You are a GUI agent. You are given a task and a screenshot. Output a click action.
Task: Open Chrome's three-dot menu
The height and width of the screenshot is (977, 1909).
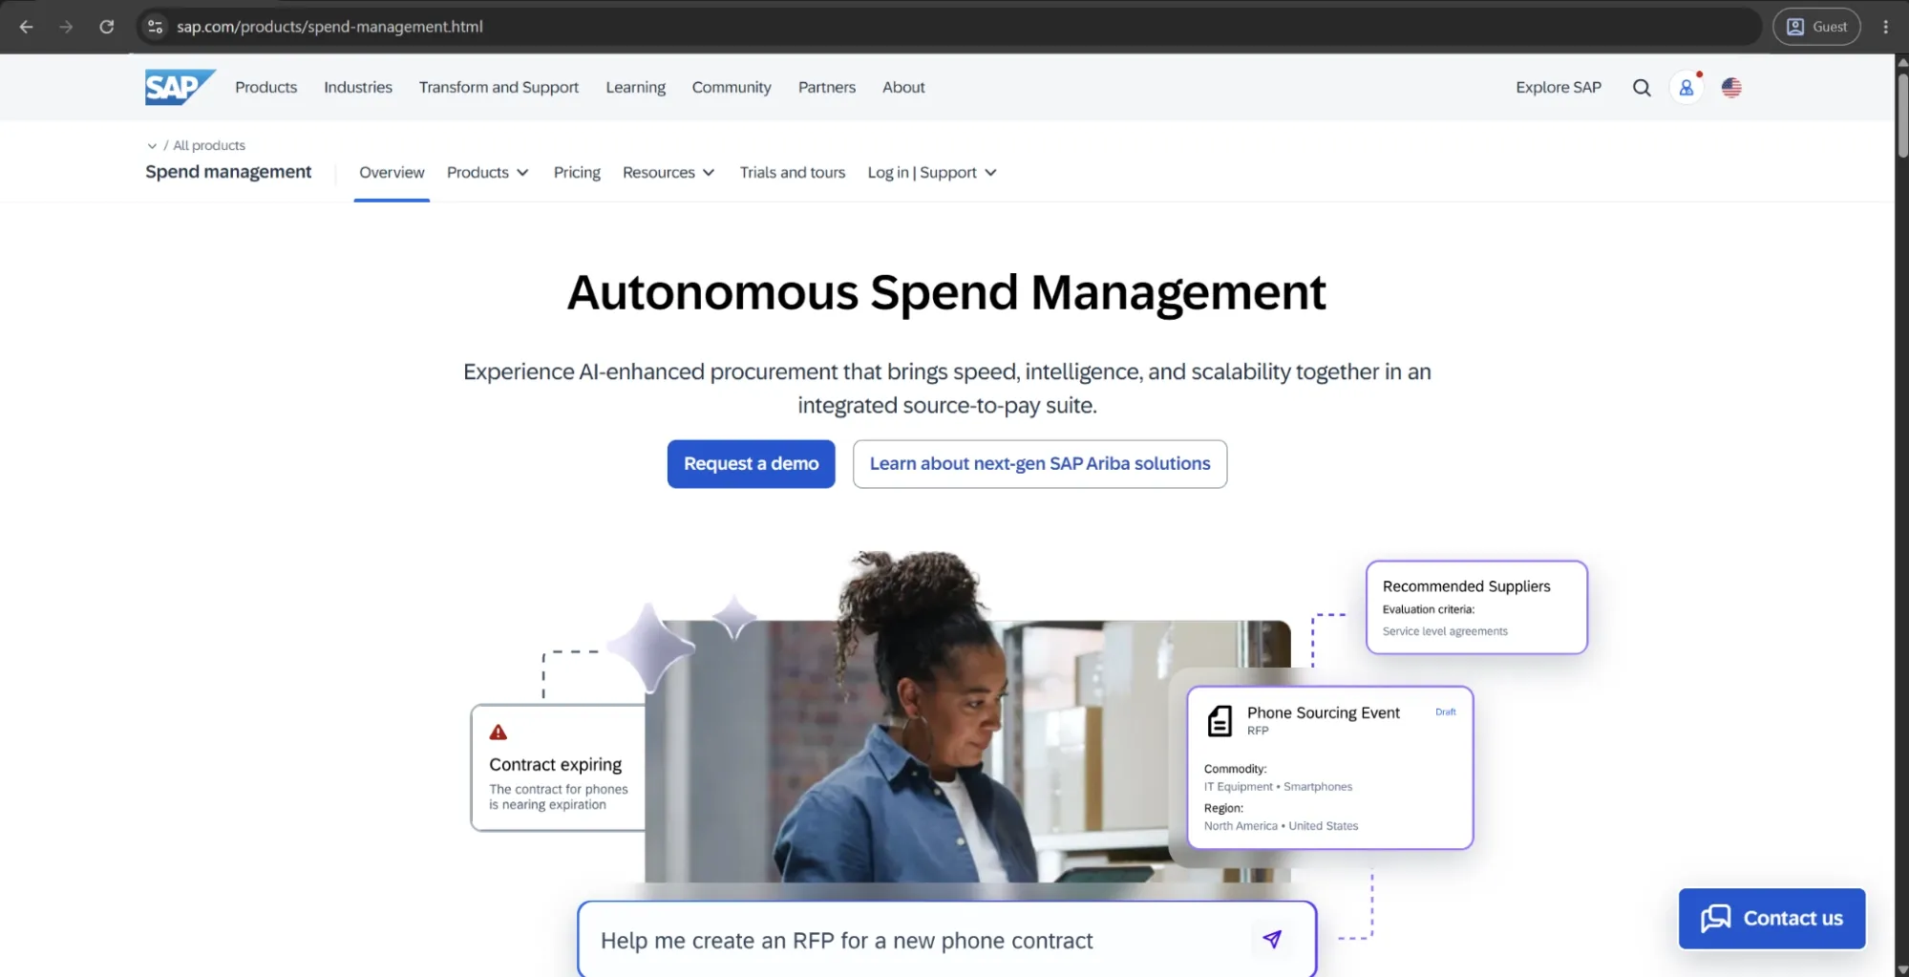point(1885,27)
